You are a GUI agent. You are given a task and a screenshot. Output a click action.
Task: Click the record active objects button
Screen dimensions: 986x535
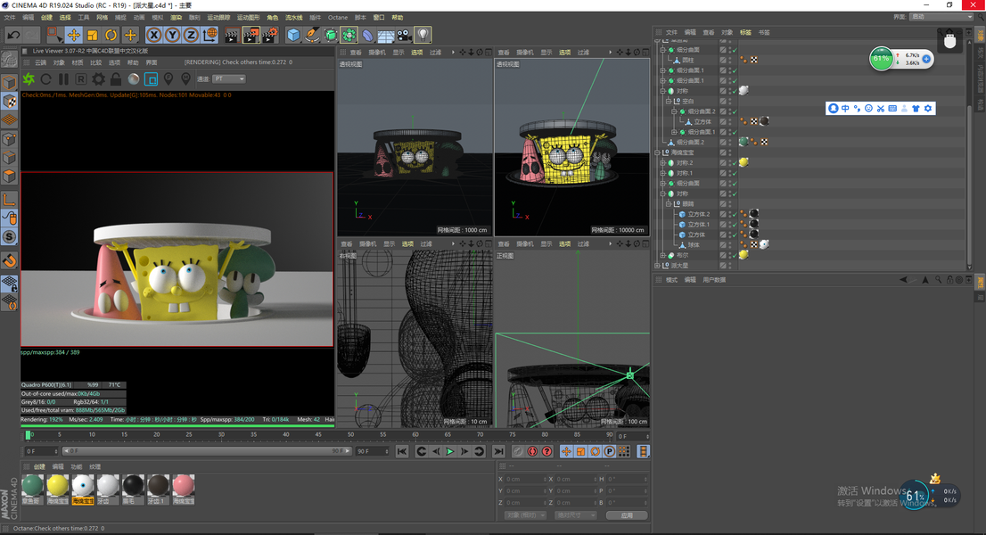point(518,451)
